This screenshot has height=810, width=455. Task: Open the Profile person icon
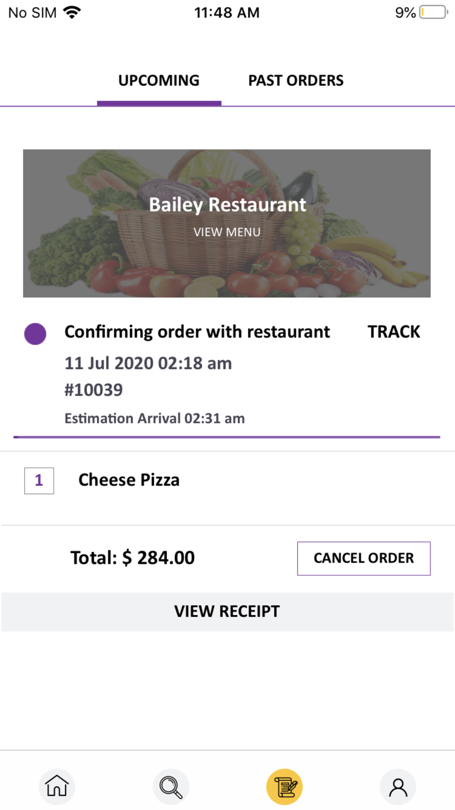pos(398,786)
